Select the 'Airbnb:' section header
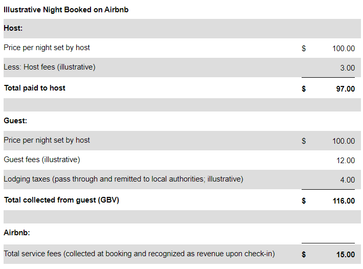The image size is (363, 269). pyautogui.click(x=17, y=232)
